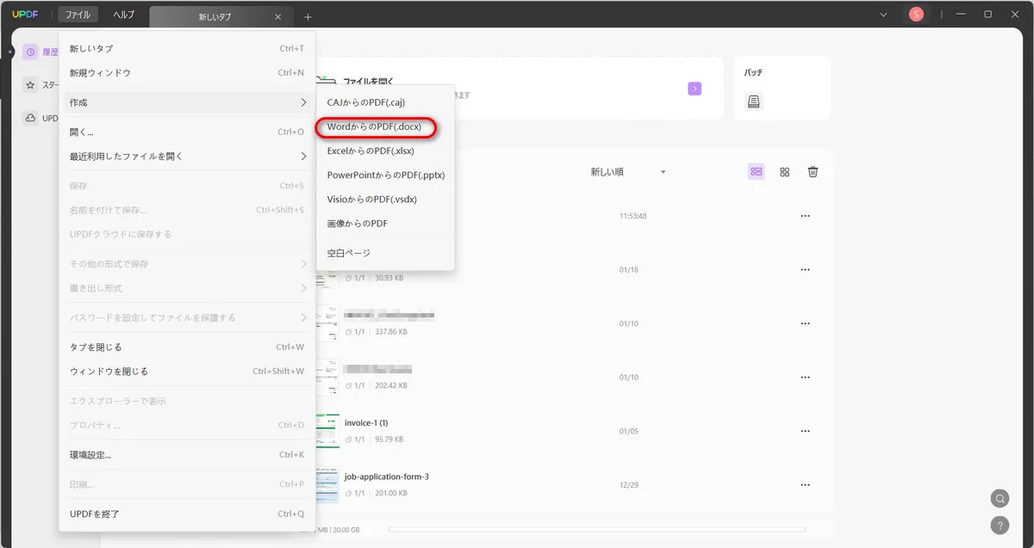Image resolution: width=1034 pixels, height=548 pixels.
Task: Select WordからのPDF(.docx) option
Action: coord(385,126)
